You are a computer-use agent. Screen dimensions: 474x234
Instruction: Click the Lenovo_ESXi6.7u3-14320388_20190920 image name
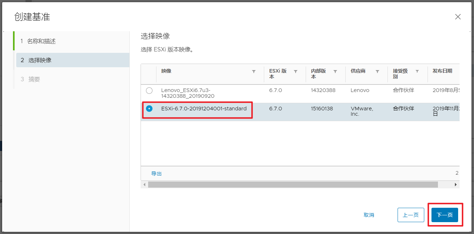point(188,93)
